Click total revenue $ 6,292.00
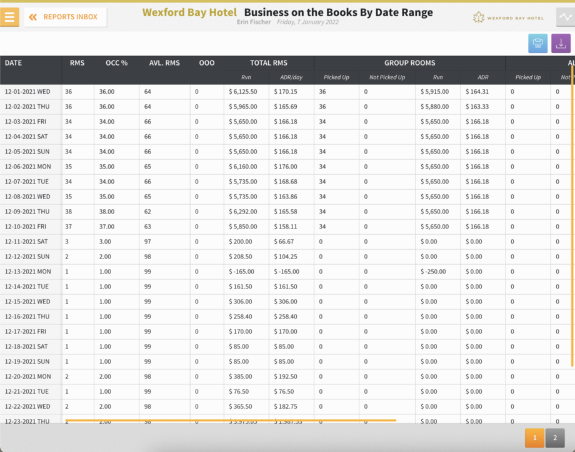575x452 pixels. (242, 212)
